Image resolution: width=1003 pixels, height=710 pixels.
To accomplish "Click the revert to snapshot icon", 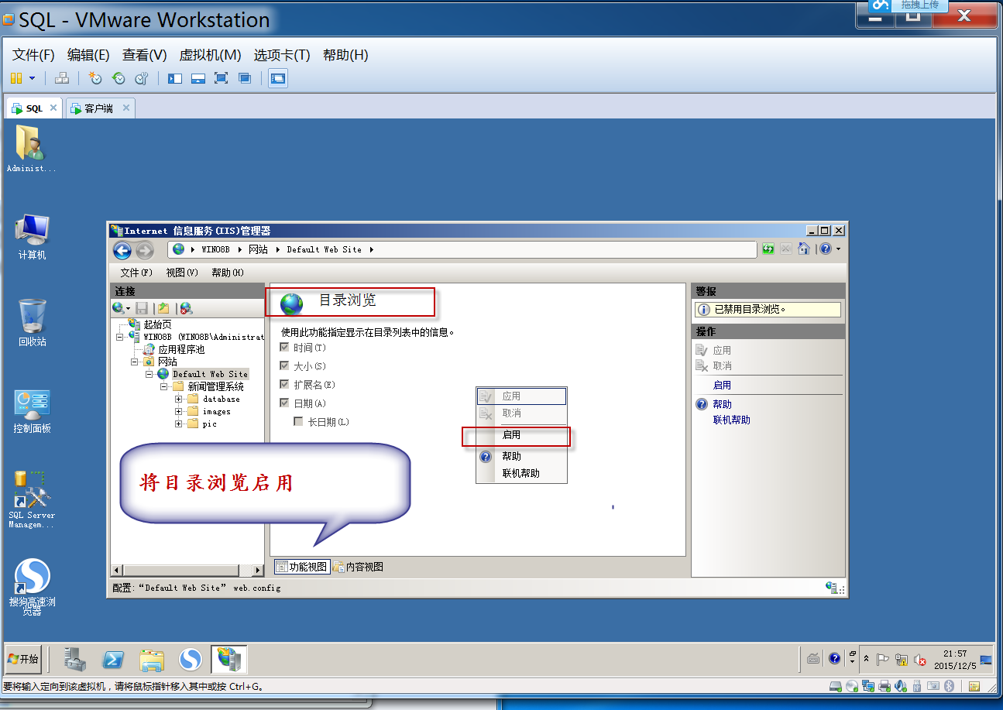I will tap(119, 78).
